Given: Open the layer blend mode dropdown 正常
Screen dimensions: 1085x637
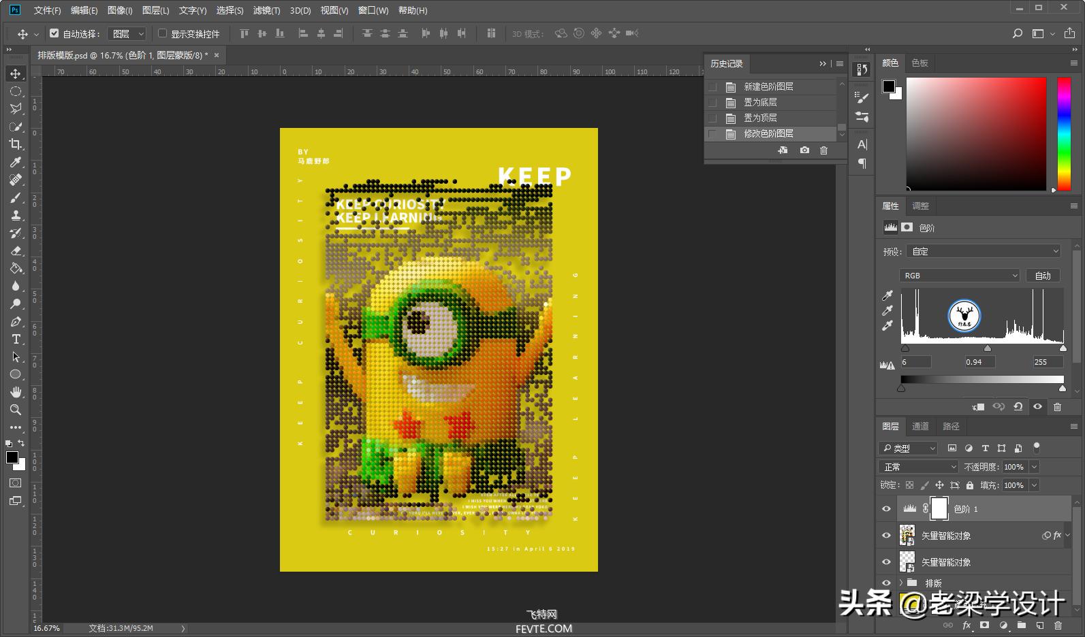Looking at the screenshot, I should tap(918, 467).
